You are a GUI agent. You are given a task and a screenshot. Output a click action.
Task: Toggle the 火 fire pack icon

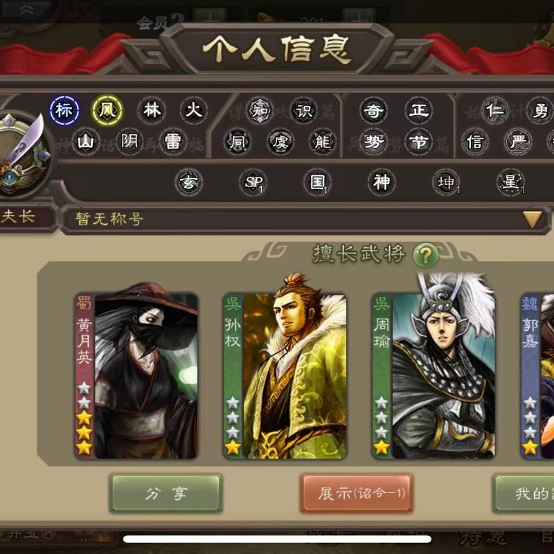click(x=194, y=110)
